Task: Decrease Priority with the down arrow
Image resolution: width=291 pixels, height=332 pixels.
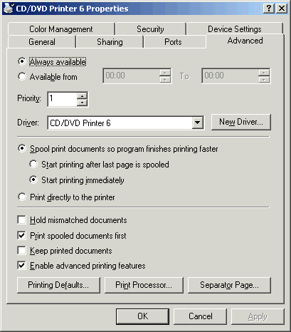Action: click(x=83, y=103)
